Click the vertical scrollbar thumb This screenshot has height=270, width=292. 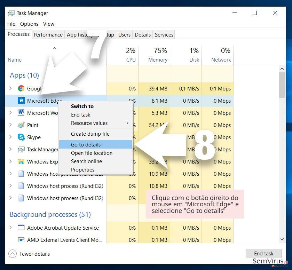[282, 85]
